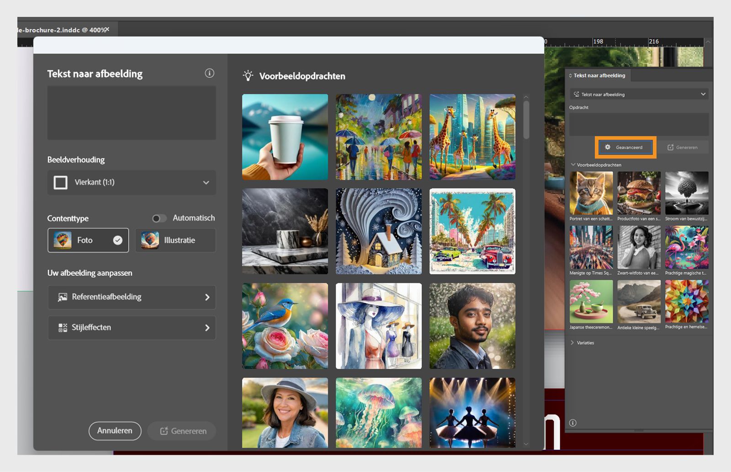Expand the Referentieafbeelding section
731x472 pixels.
click(132, 297)
